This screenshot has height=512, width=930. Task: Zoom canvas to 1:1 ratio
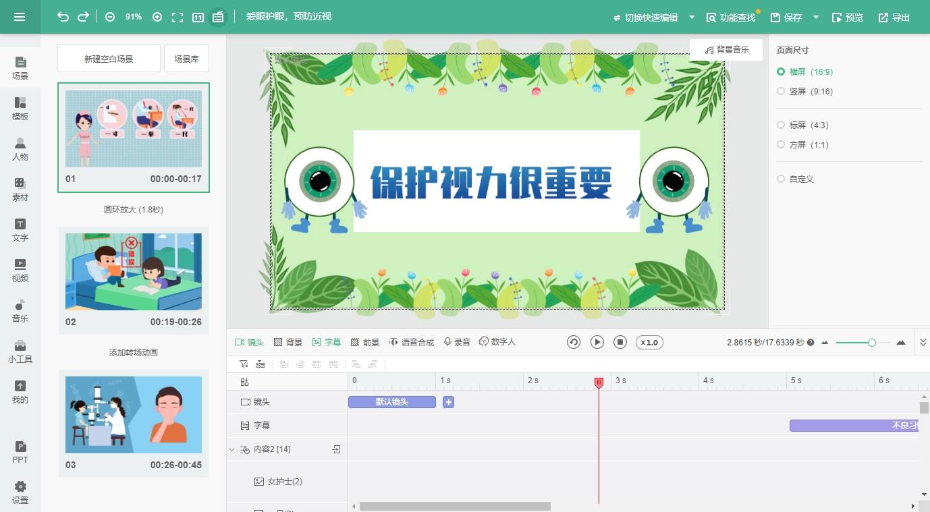197,17
